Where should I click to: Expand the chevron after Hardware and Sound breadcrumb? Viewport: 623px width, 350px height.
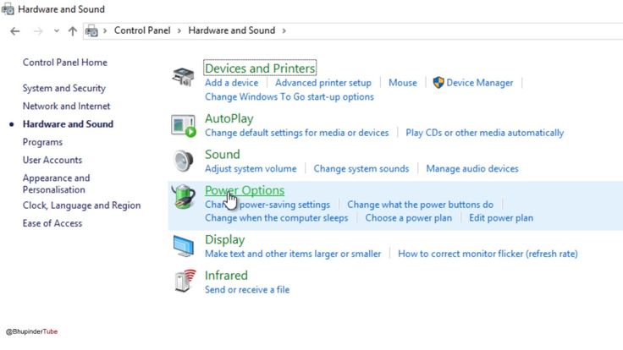point(284,31)
